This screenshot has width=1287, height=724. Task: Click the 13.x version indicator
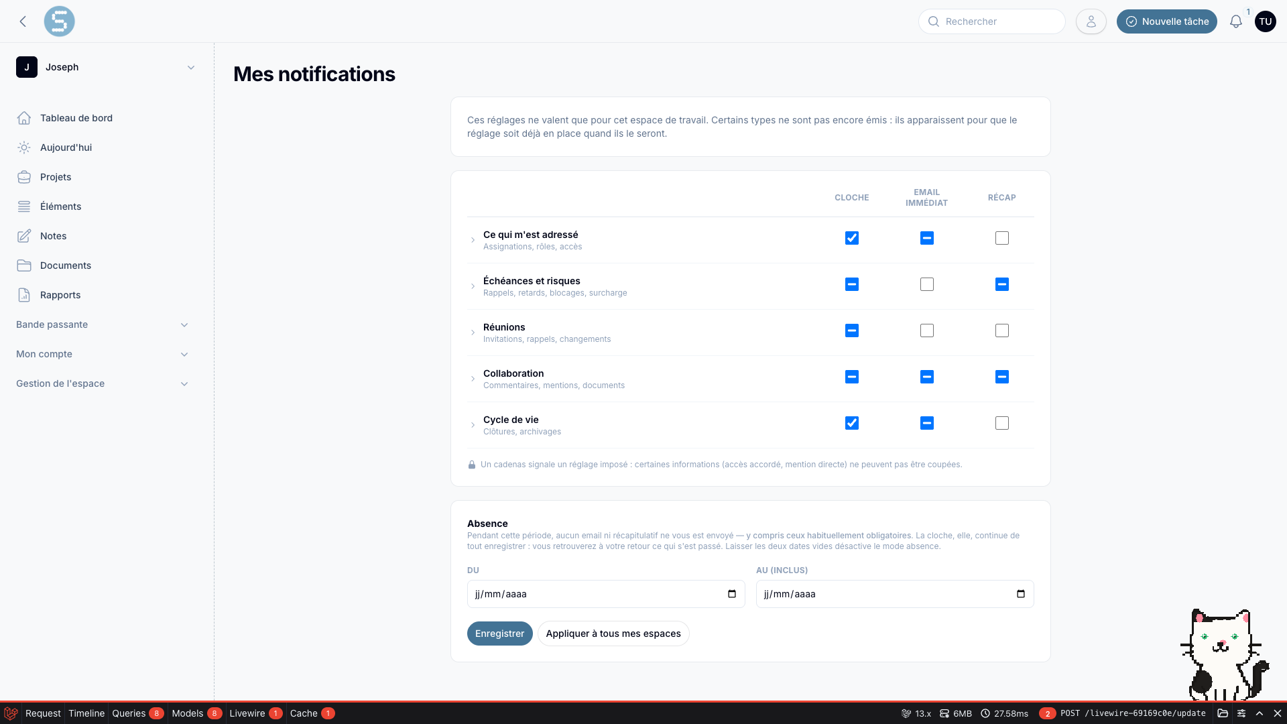tap(916, 713)
